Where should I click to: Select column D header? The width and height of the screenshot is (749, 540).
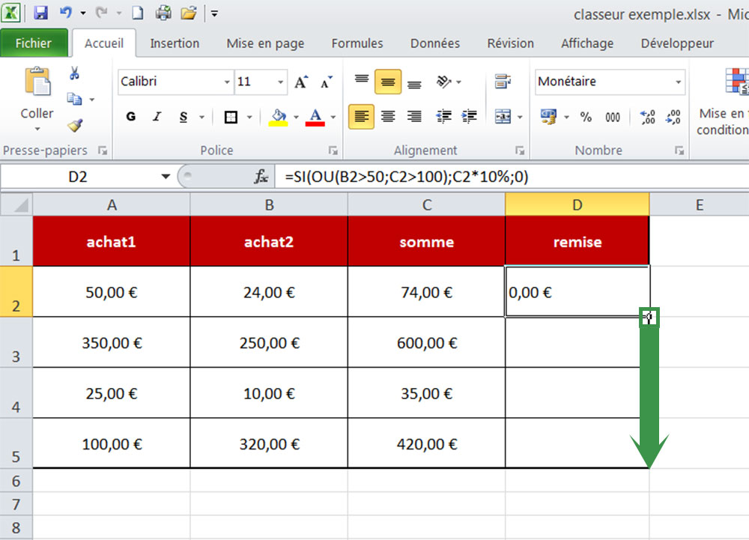tap(577, 204)
